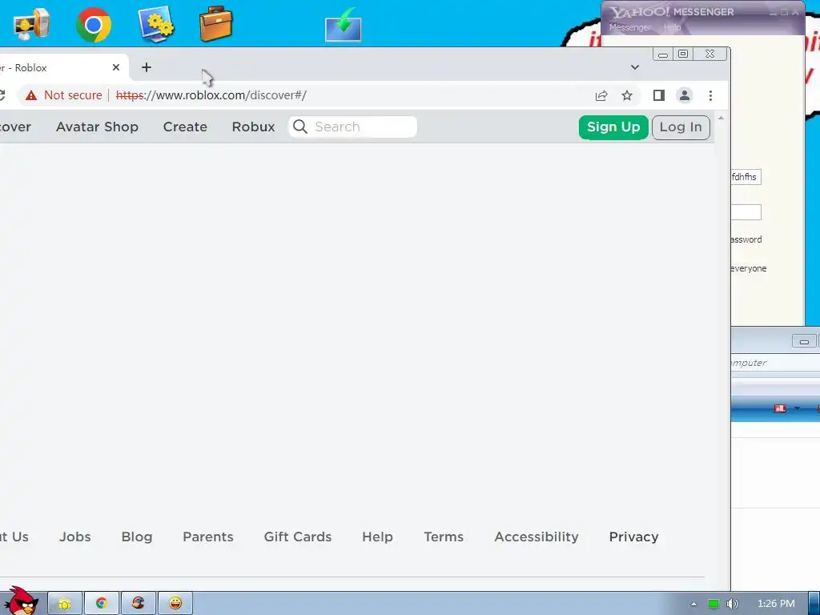
Task: Open the gears settings desktop icon
Action: pos(156,25)
